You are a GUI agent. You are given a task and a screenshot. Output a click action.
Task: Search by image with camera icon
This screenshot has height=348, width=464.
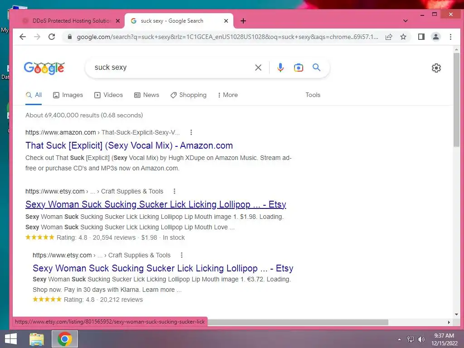click(298, 68)
